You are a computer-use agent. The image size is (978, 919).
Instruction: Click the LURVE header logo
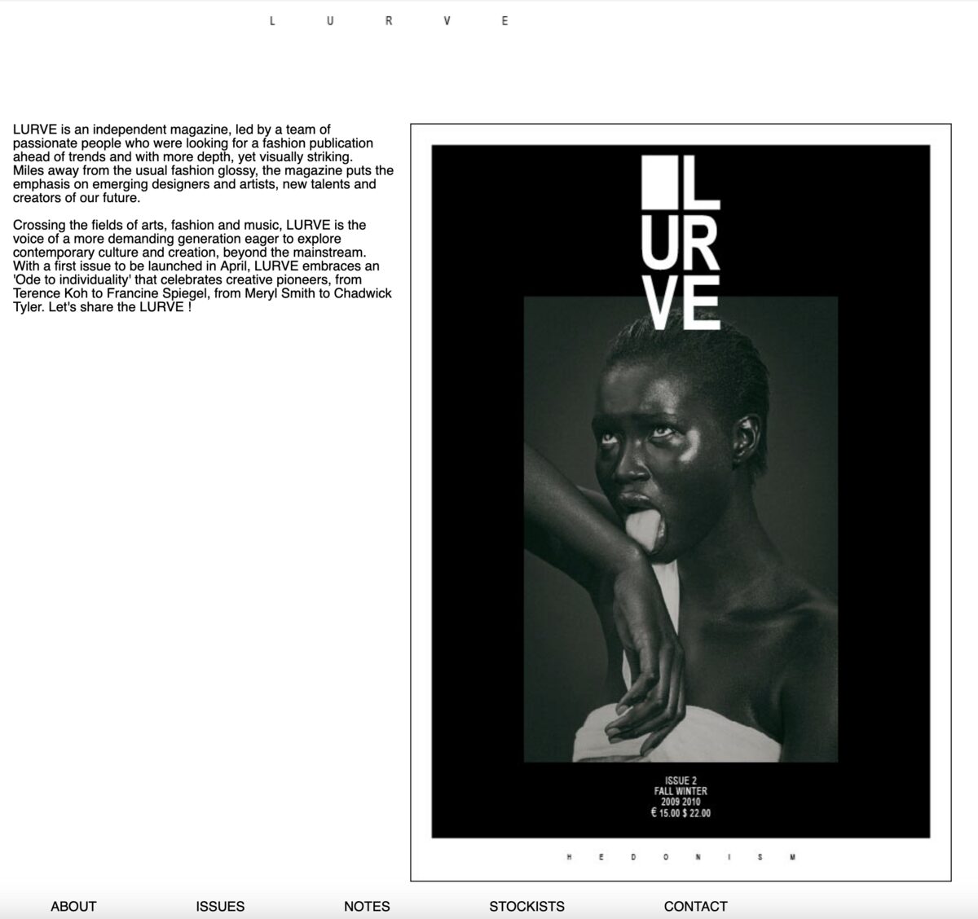click(389, 21)
